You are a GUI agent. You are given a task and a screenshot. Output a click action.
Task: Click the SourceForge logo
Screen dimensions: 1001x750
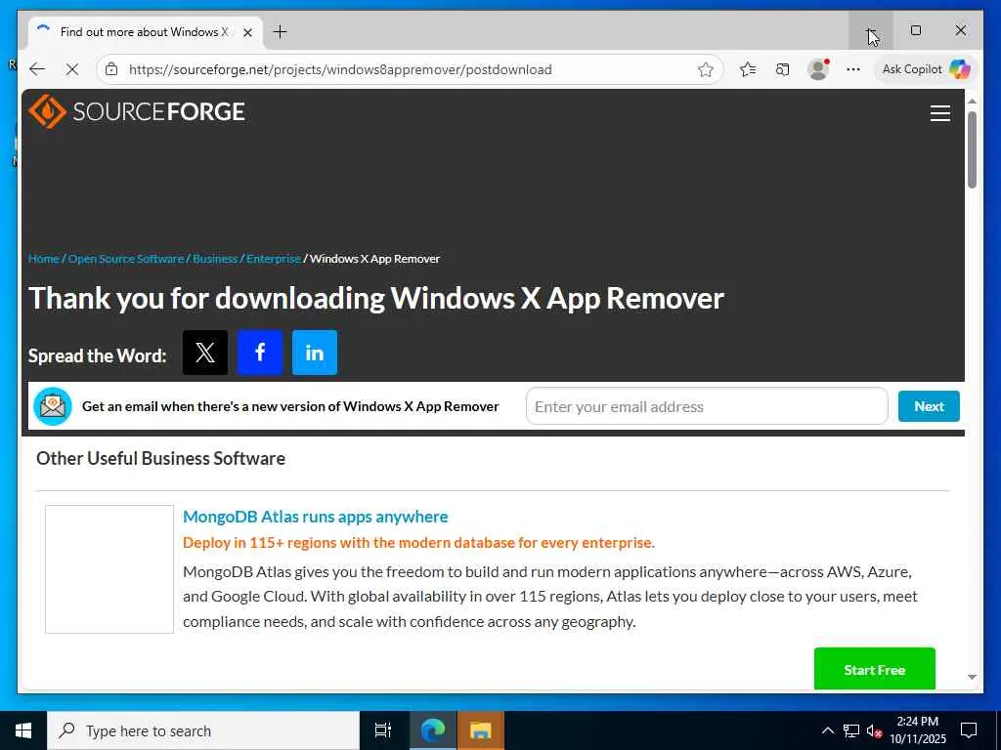(x=137, y=111)
